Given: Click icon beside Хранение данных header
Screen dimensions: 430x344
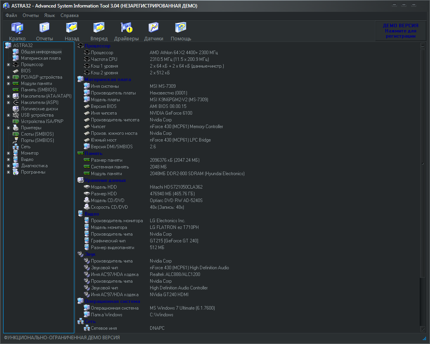Looking at the screenshot, I should pyautogui.click(x=81, y=180).
